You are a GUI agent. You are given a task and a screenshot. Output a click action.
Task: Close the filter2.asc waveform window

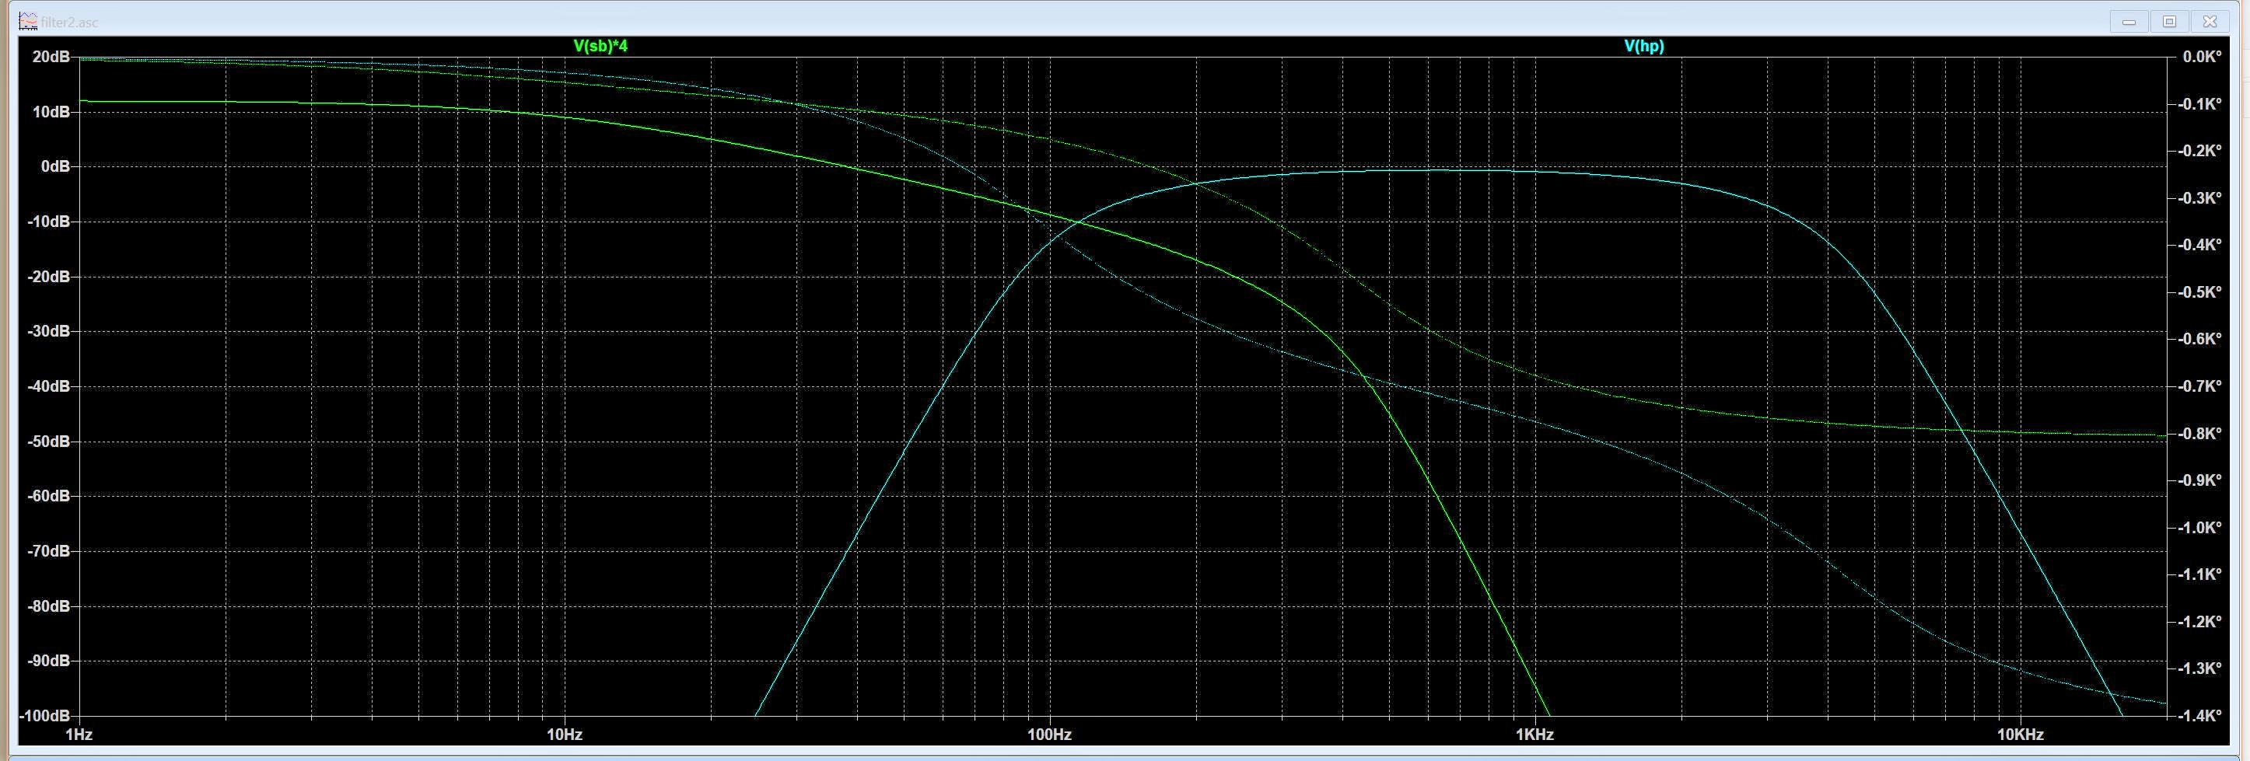pos(2210,22)
